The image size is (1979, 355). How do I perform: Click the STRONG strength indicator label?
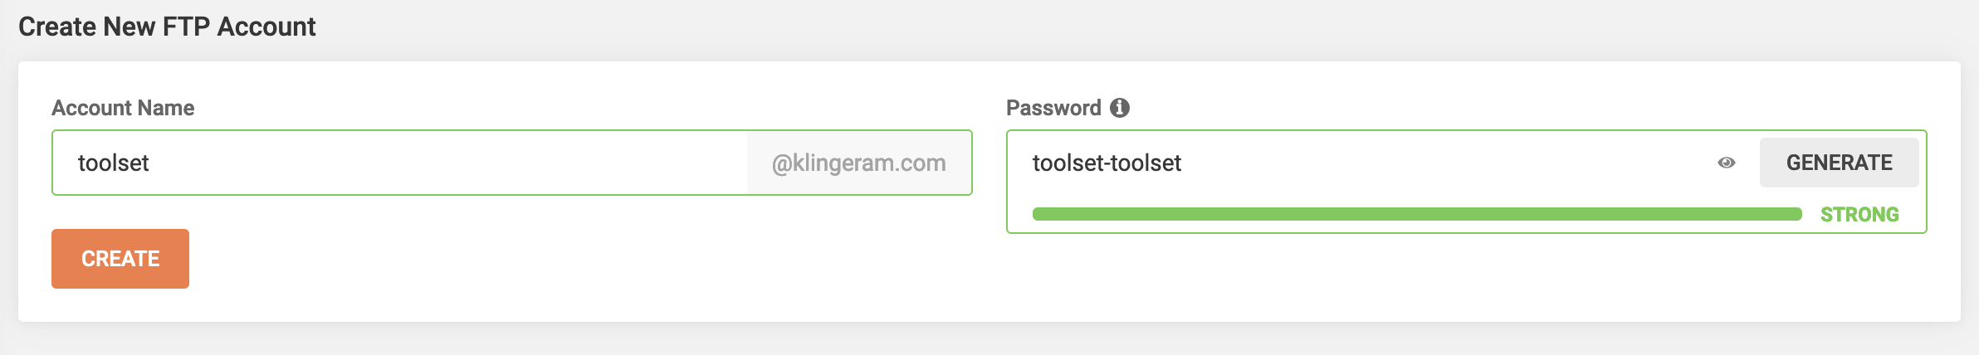click(x=1859, y=215)
